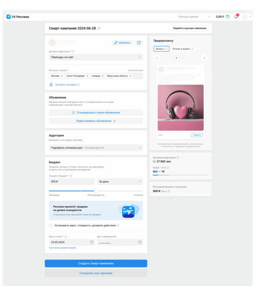This screenshot has height=286, width=256.
Task: Click the VK Реклама logo icon
Action: click(x=9, y=17)
